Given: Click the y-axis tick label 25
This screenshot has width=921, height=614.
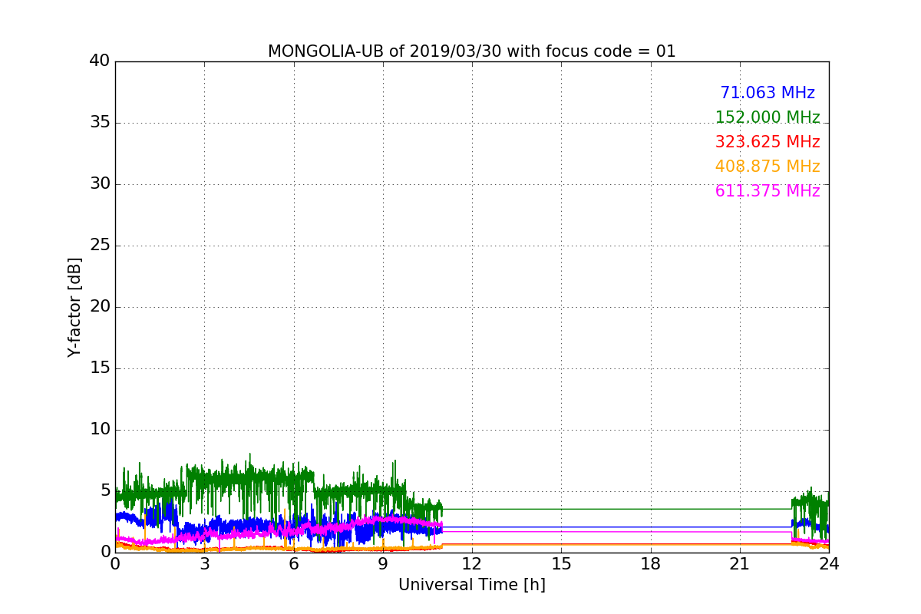Looking at the screenshot, I should pos(100,245).
